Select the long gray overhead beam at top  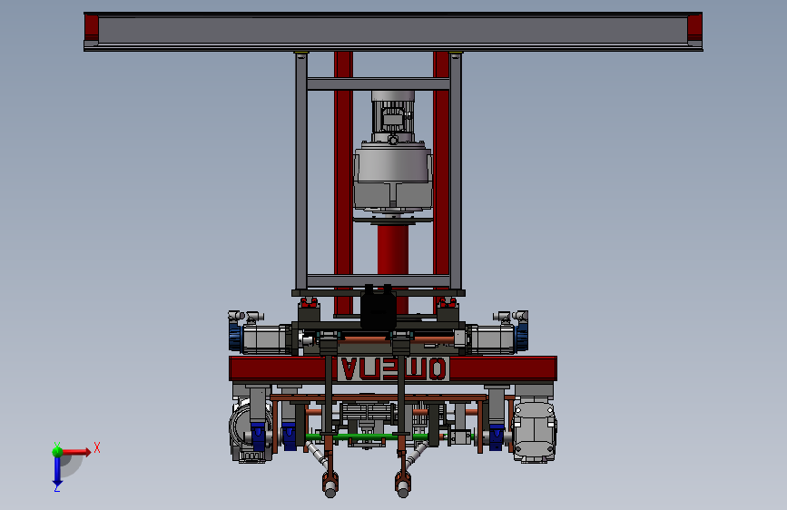pyautogui.click(x=393, y=32)
